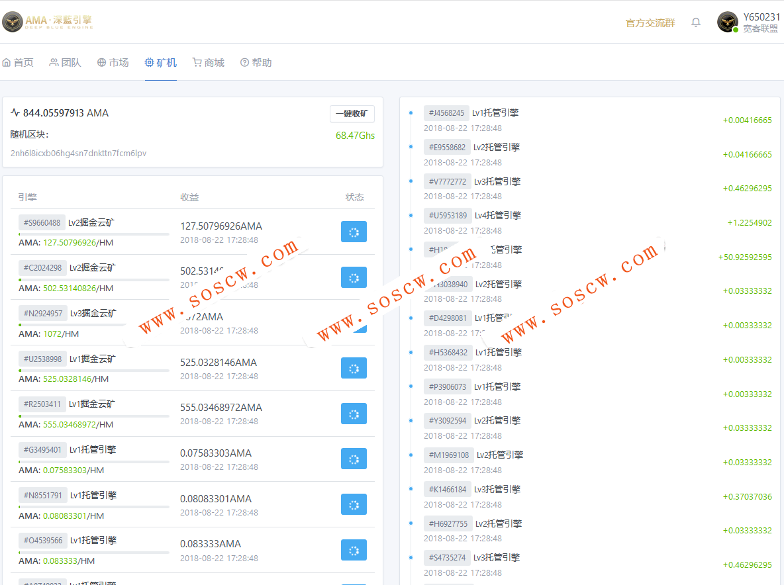Click the #Y3092594 log tag

click(x=448, y=421)
